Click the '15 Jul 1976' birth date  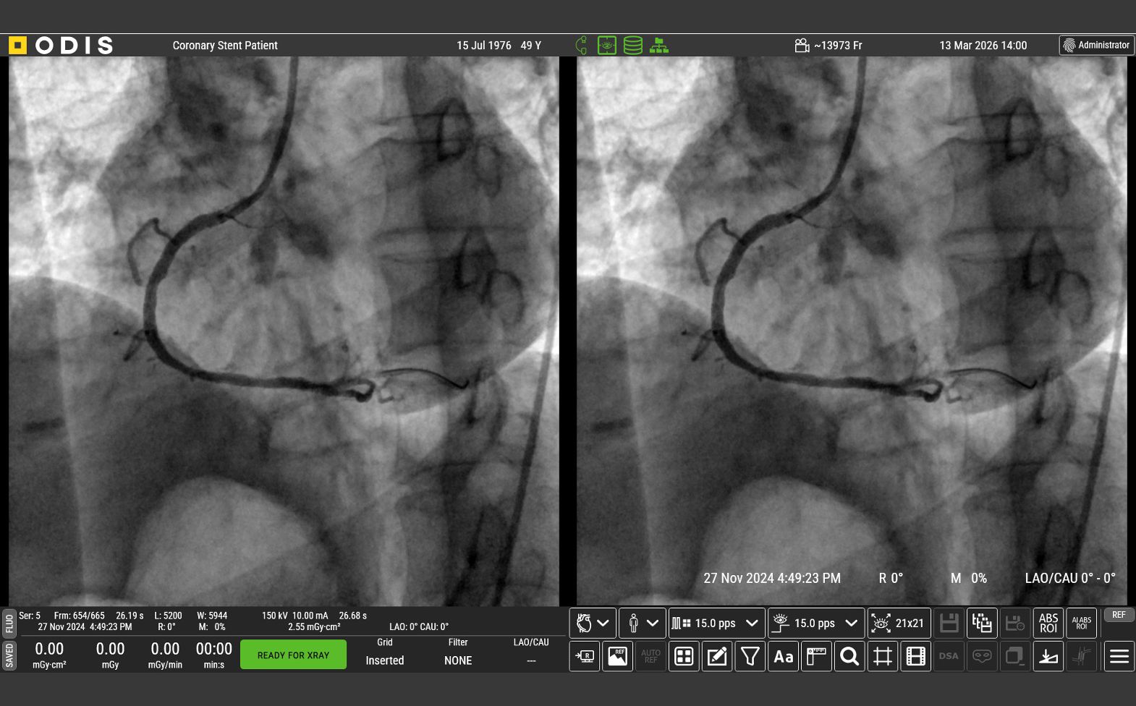pyautogui.click(x=484, y=46)
